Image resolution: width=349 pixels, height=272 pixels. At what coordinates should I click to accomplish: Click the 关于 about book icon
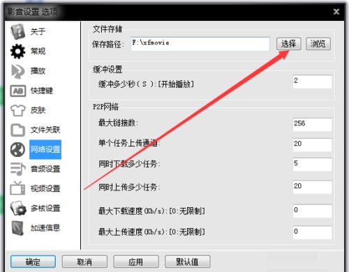[x=17, y=31]
